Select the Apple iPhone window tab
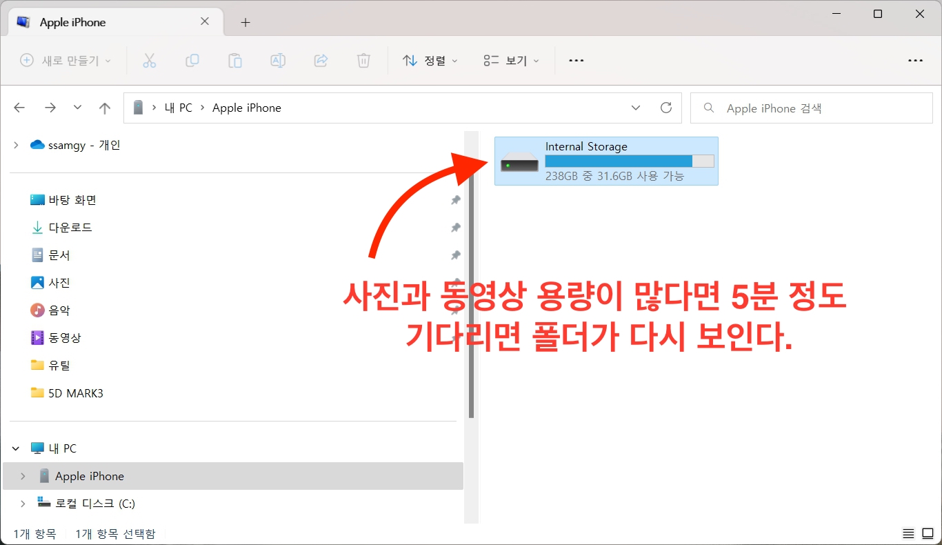 click(114, 22)
